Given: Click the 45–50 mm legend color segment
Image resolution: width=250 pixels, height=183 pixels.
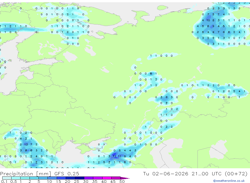Looking at the screenshot, I should pos(116,178).
